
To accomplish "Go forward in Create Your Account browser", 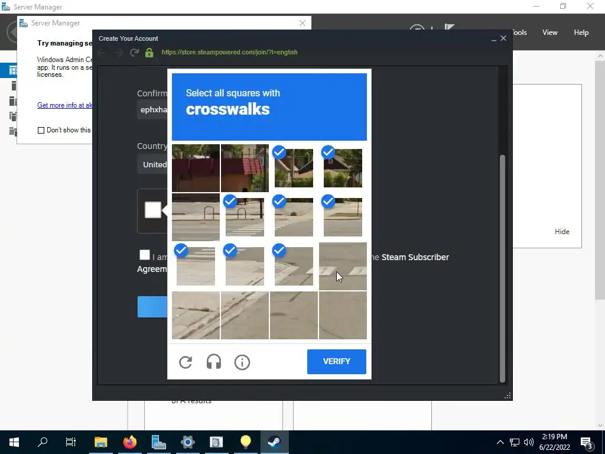I will tap(118, 53).
